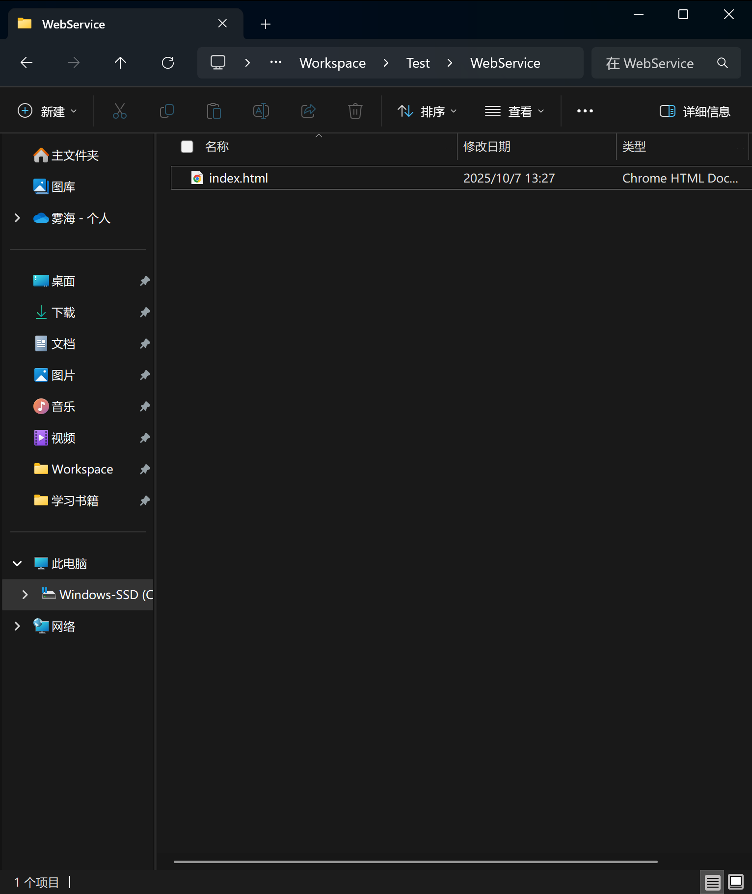Click the search magnifier icon

point(723,63)
